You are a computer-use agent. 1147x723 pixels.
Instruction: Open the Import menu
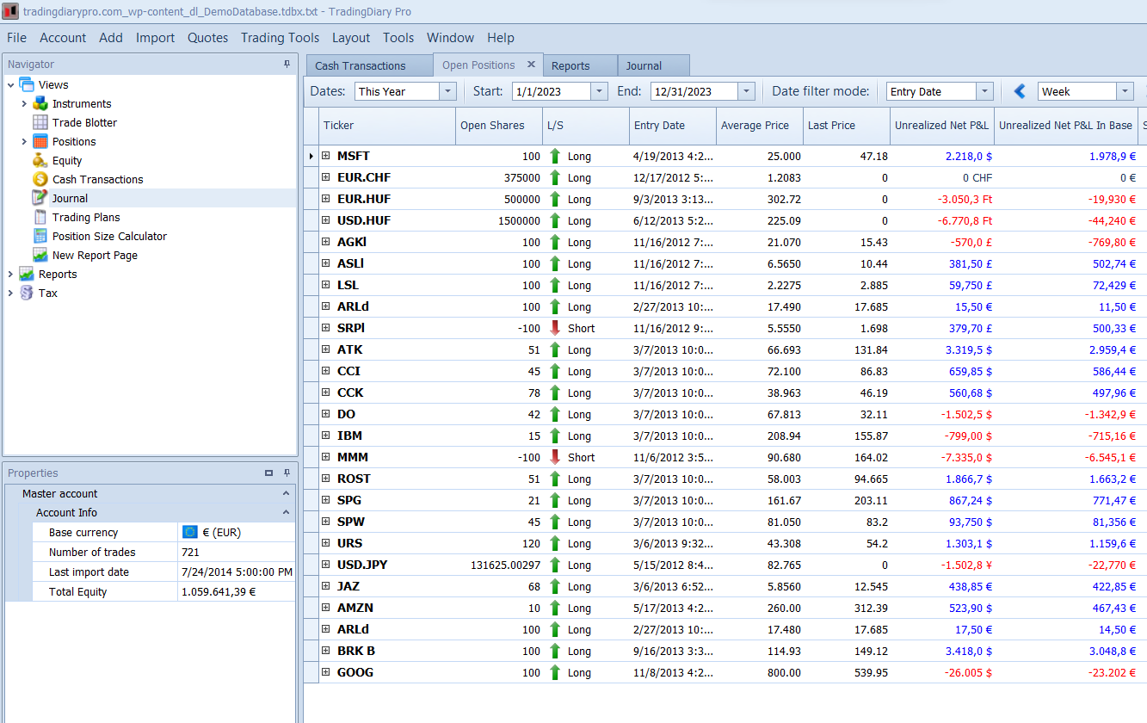coord(155,38)
